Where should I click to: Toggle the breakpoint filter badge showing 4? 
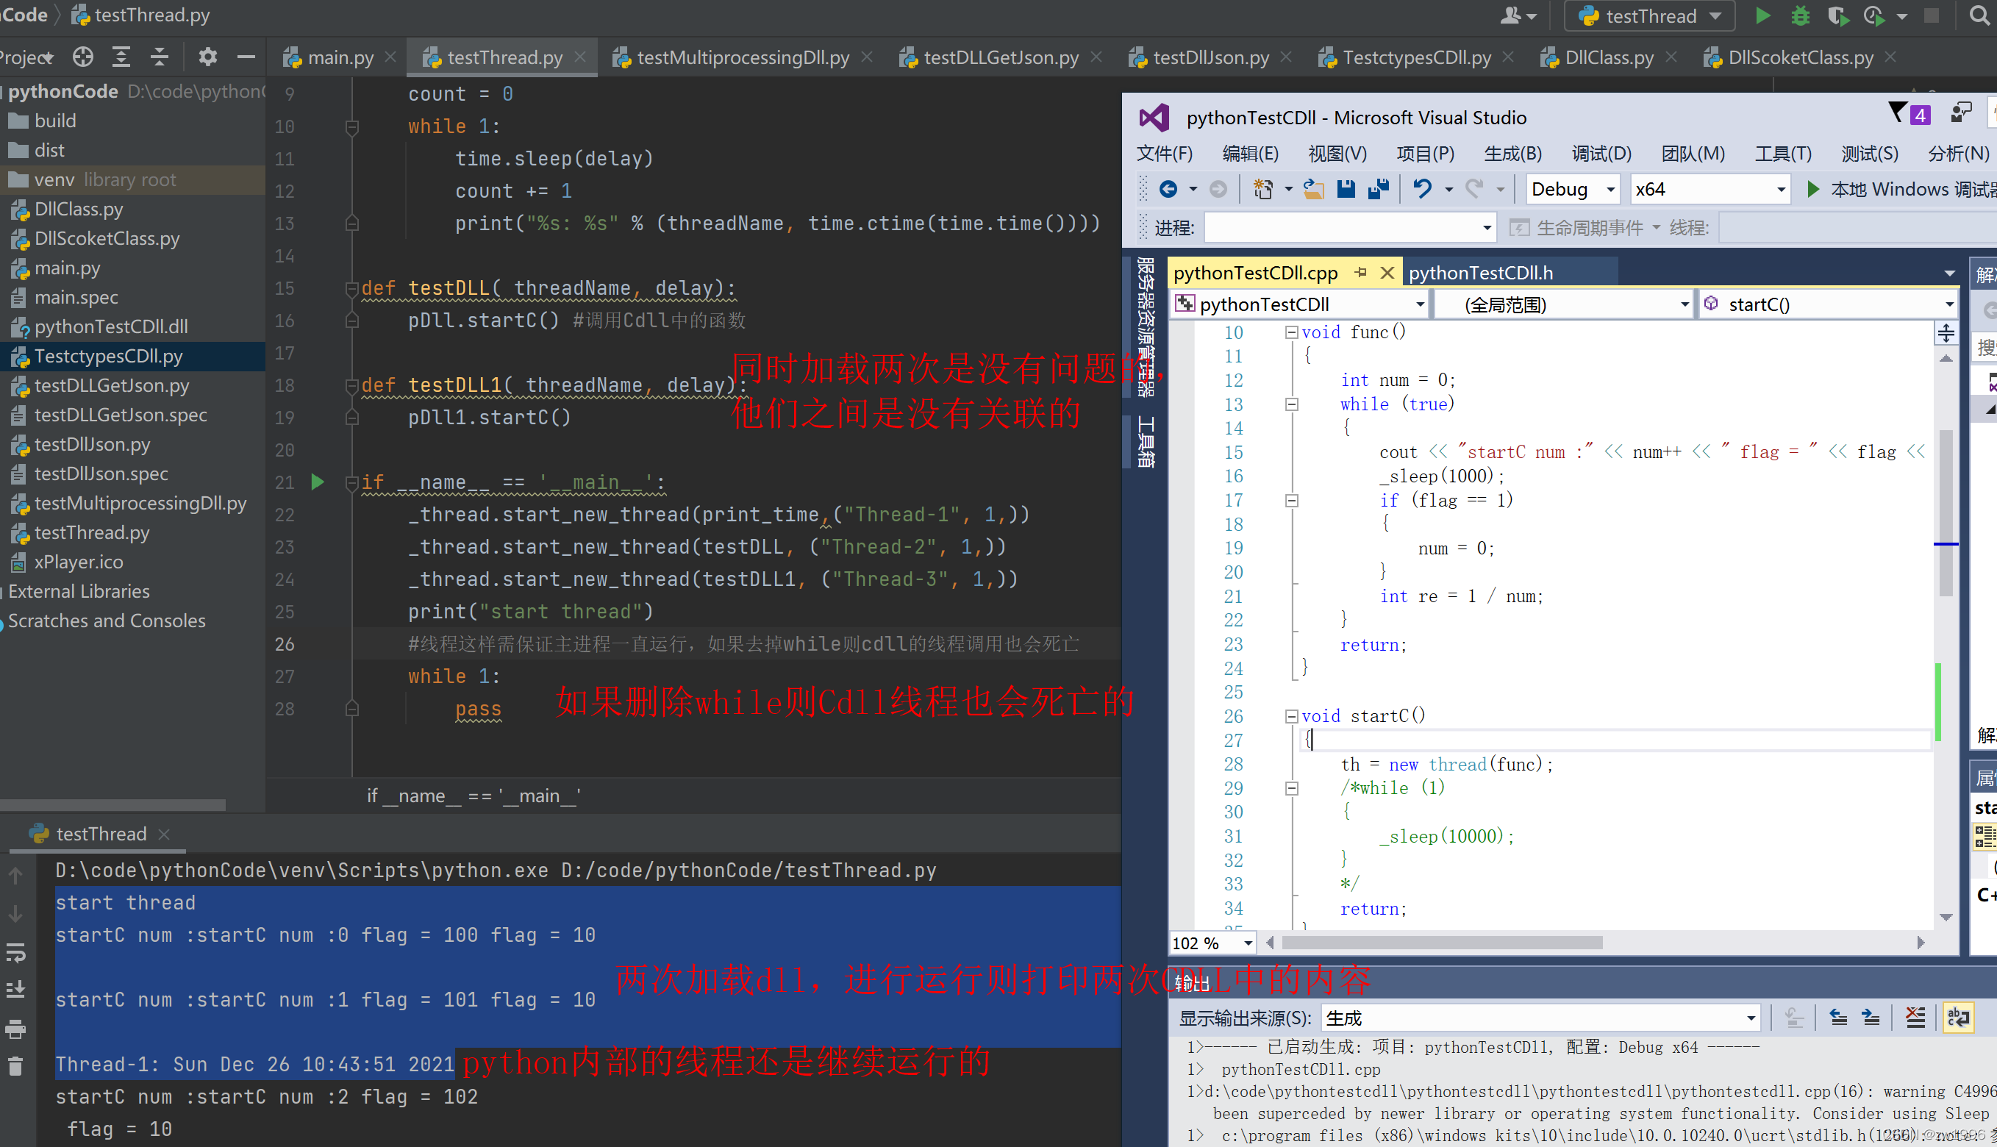(x=1910, y=112)
